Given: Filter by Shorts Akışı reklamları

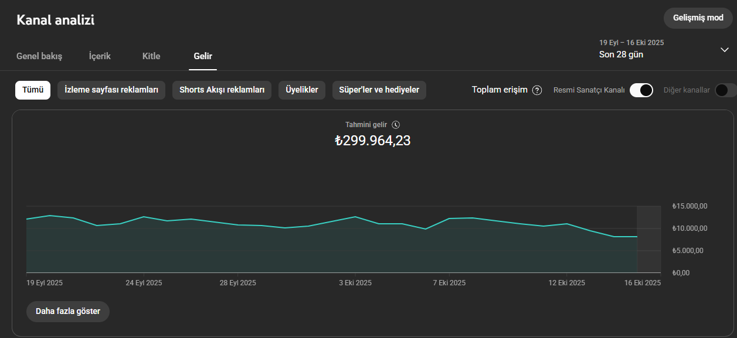Looking at the screenshot, I should [222, 90].
